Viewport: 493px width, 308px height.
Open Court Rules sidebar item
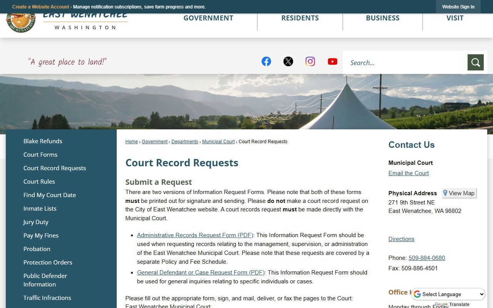coord(39,181)
